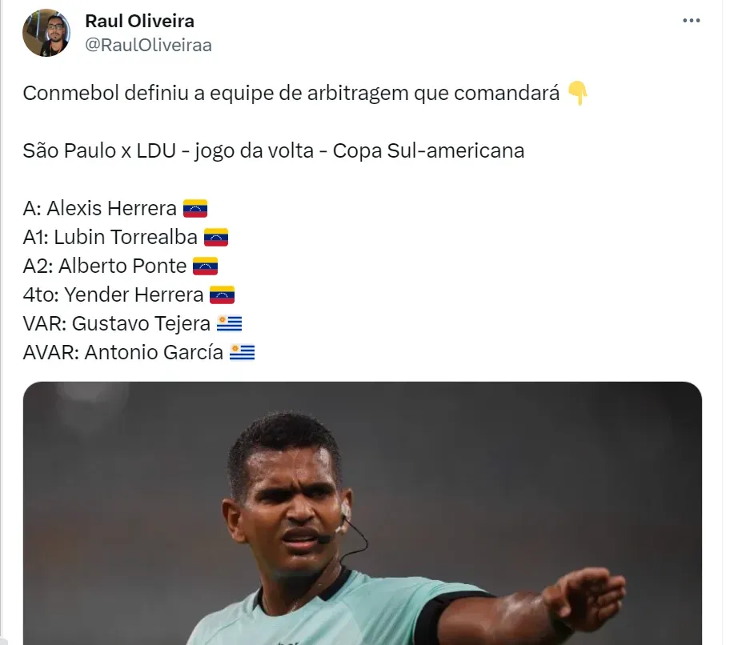Click the text "A1: Lubin Torrealba"
This screenshot has height=645, width=734.
click(110, 238)
